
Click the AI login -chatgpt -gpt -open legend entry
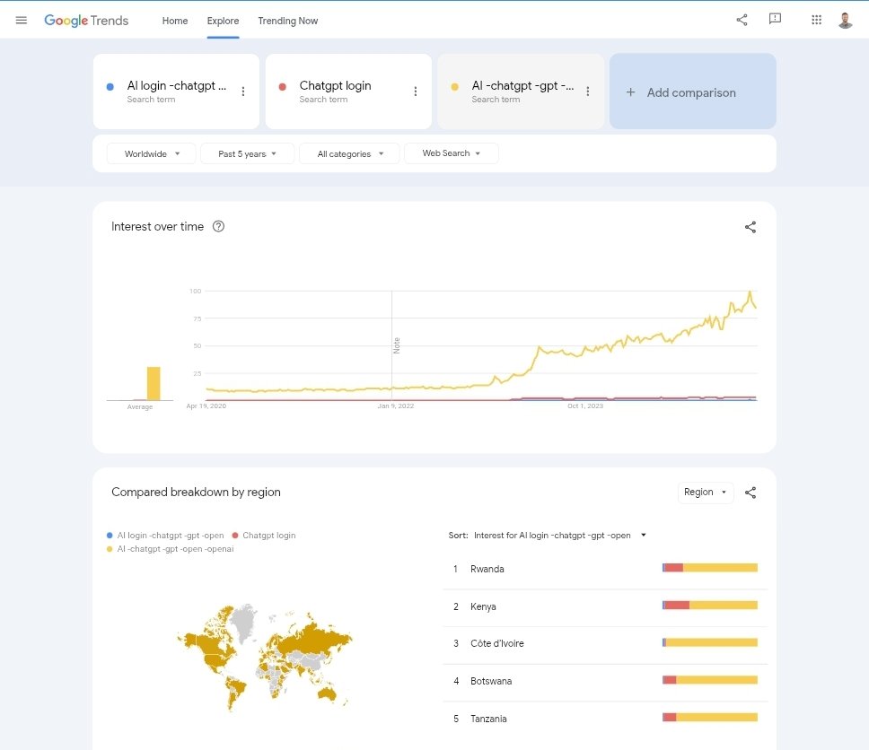(x=165, y=535)
